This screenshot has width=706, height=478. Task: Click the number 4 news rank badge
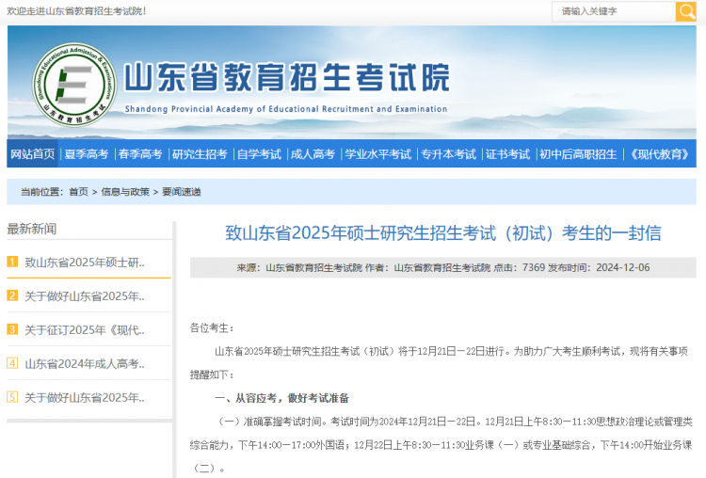point(12,363)
